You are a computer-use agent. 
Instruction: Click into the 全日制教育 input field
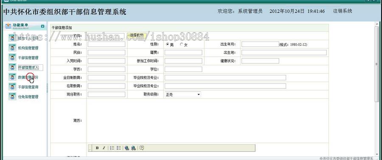point(107,78)
